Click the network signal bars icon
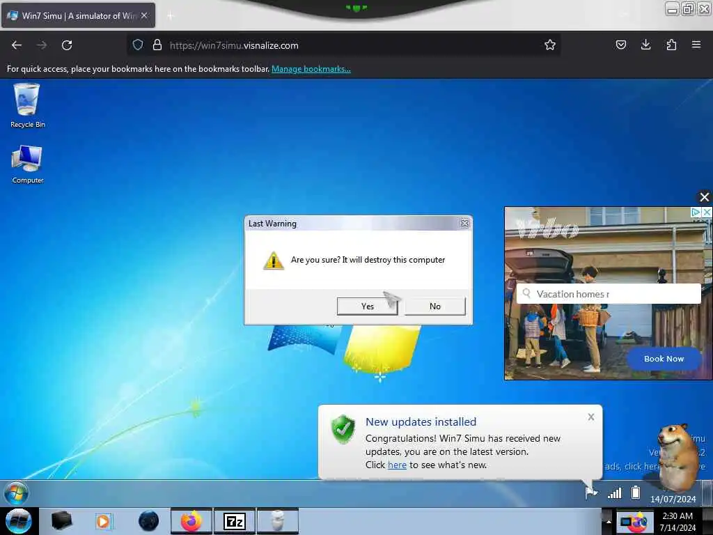Viewport: 713px width, 535px height. [615, 493]
